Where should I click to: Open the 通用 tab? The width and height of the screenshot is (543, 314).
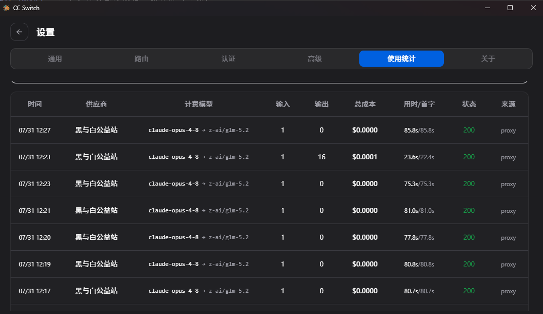click(55, 59)
